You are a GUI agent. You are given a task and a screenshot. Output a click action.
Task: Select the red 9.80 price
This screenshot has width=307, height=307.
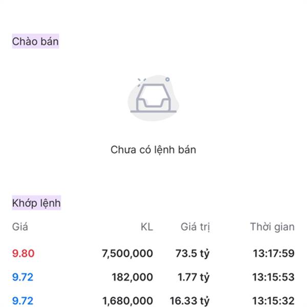click(24, 253)
